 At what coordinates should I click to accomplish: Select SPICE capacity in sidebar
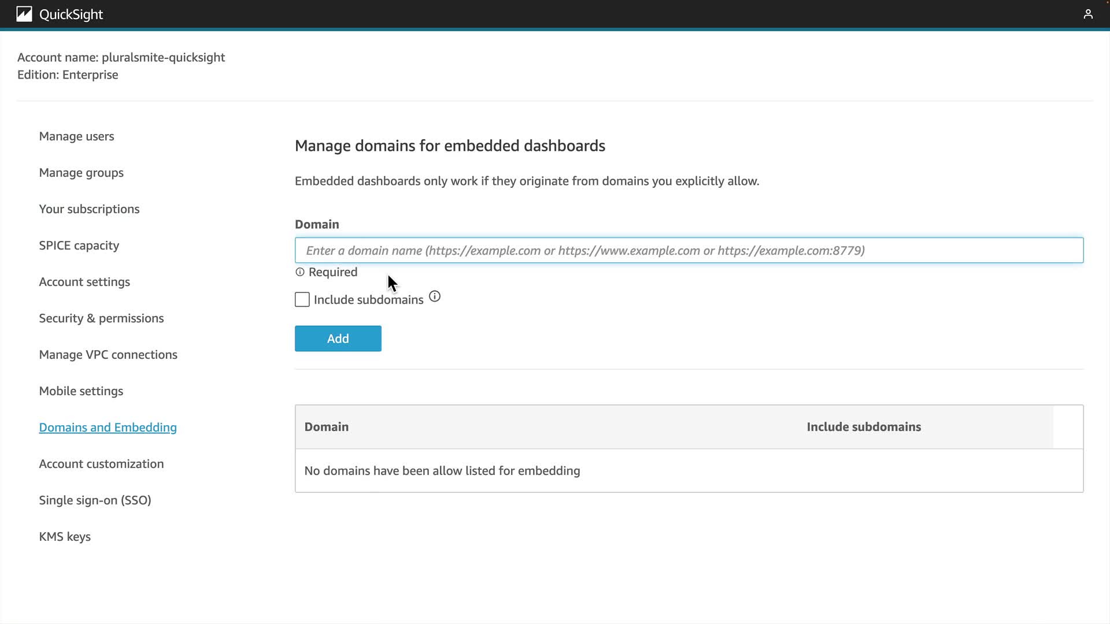click(x=79, y=246)
